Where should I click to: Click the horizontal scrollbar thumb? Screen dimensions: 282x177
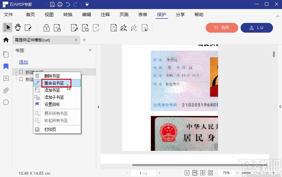pyautogui.click(x=199, y=165)
